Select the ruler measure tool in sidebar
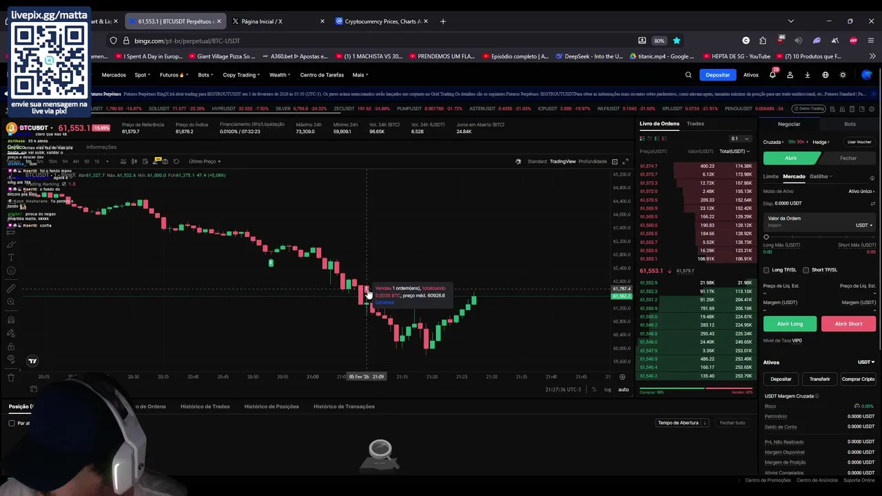The width and height of the screenshot is (882, 496). 10,289
